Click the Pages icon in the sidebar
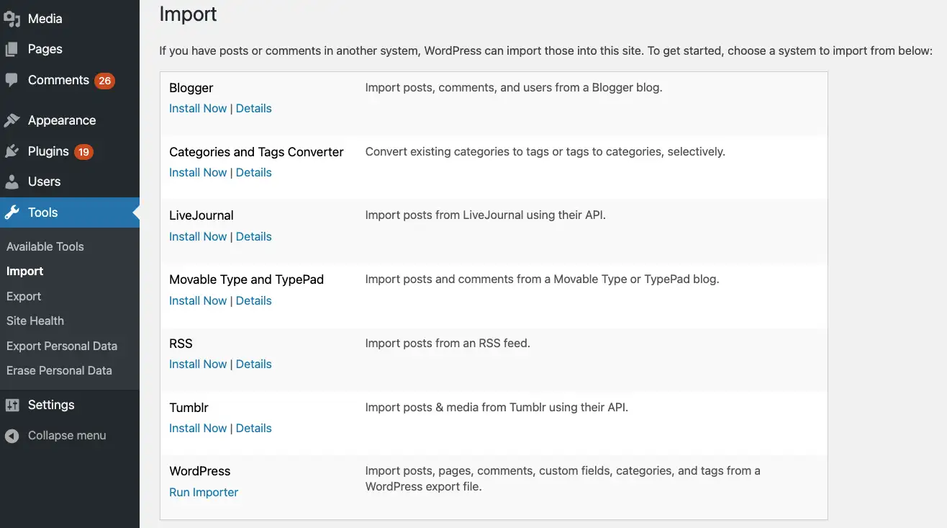 coord(12,49)
